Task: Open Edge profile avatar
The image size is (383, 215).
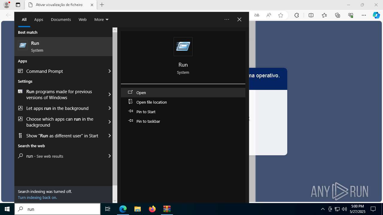Action: tap(7, 5)
